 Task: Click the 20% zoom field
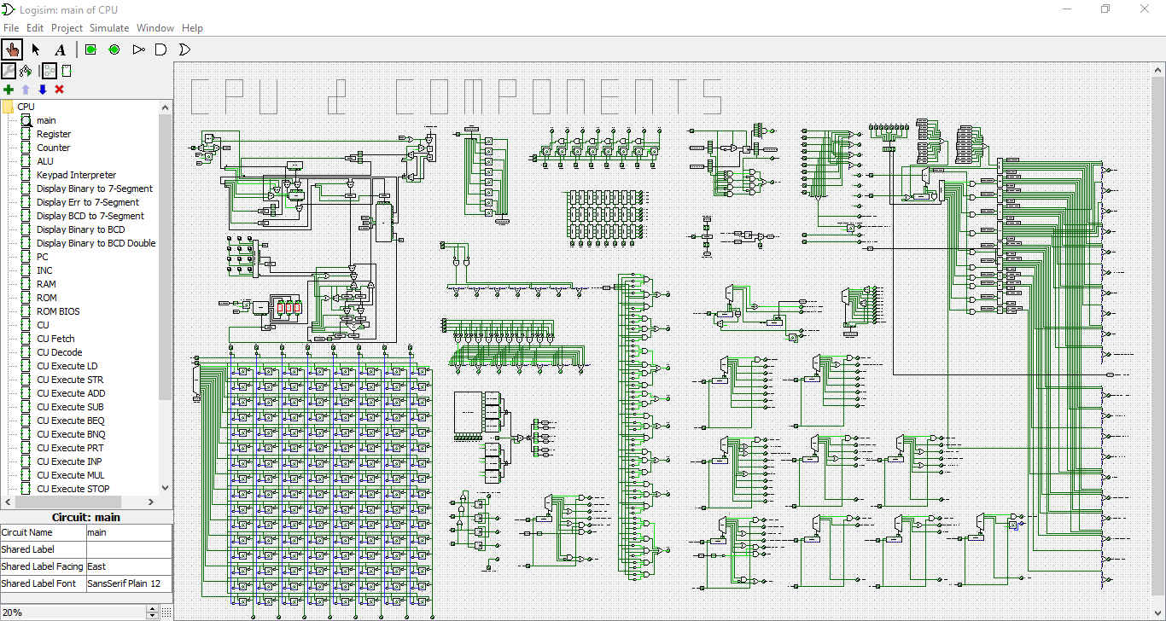(x=73, y=612)
